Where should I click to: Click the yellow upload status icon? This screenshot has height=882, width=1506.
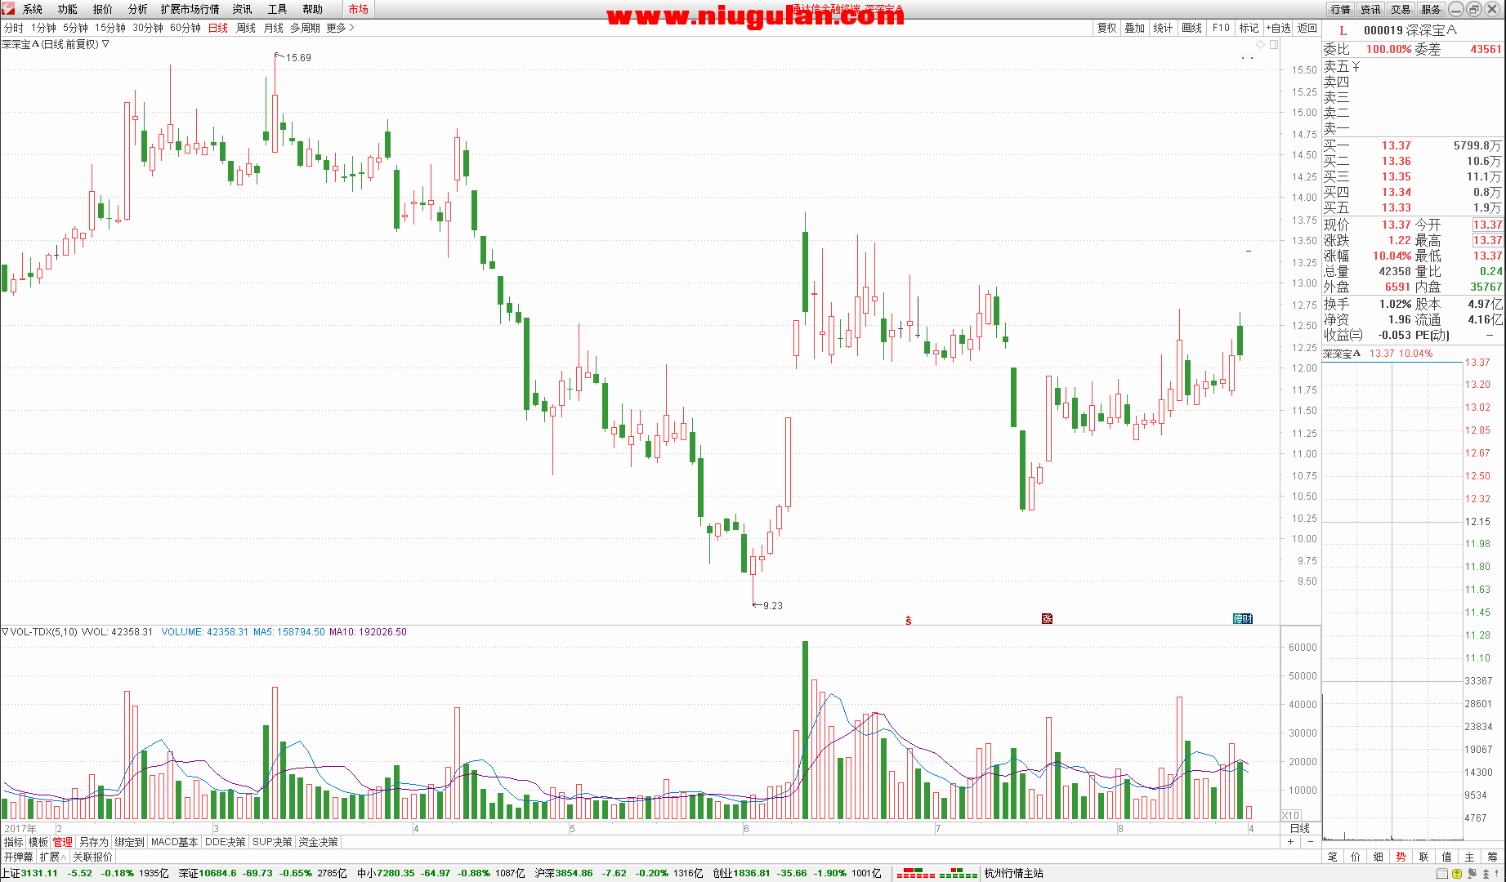[1457, 874]
